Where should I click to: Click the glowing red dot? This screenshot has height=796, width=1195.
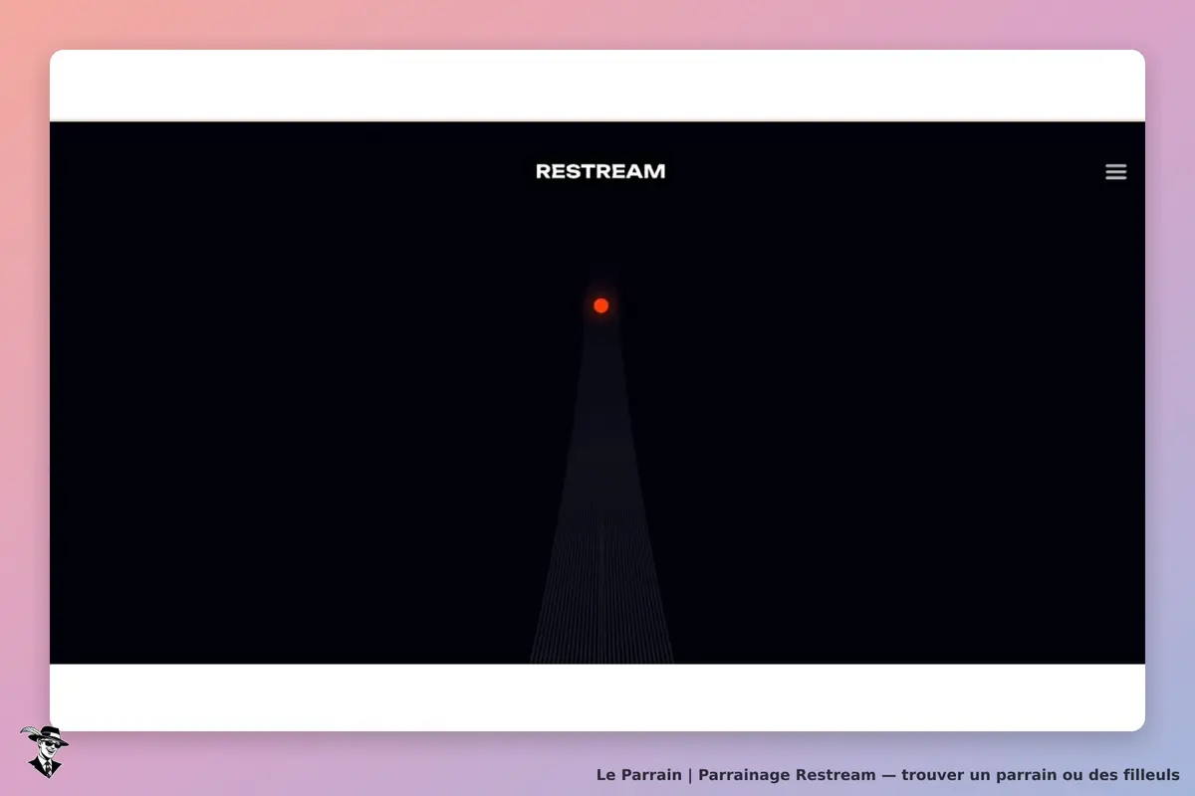pyautogui.click(x=600, y=305)
